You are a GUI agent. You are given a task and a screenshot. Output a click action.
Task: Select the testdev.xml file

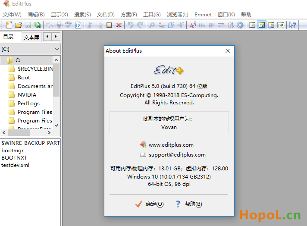click(15, 165)
